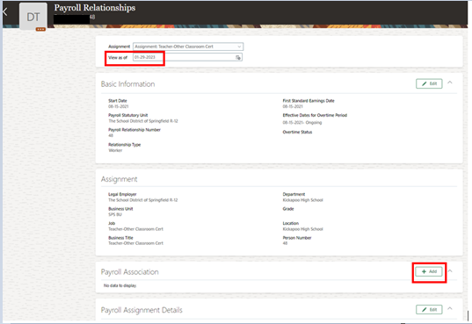The width and height of the screenshot is (472, 324).
Task: Select the Job value Teacher-Other Classroom Cert
Action: click(x=135, y=229)
